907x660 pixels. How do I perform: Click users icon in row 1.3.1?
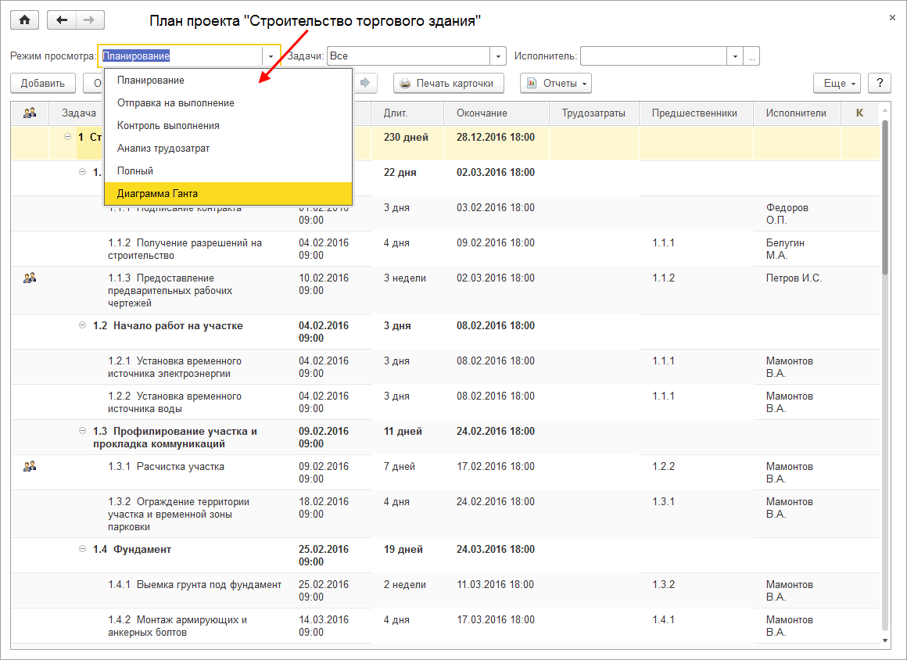click(30, 466)
